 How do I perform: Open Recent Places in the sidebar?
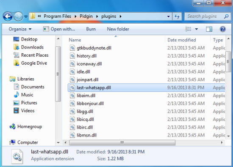31,55
